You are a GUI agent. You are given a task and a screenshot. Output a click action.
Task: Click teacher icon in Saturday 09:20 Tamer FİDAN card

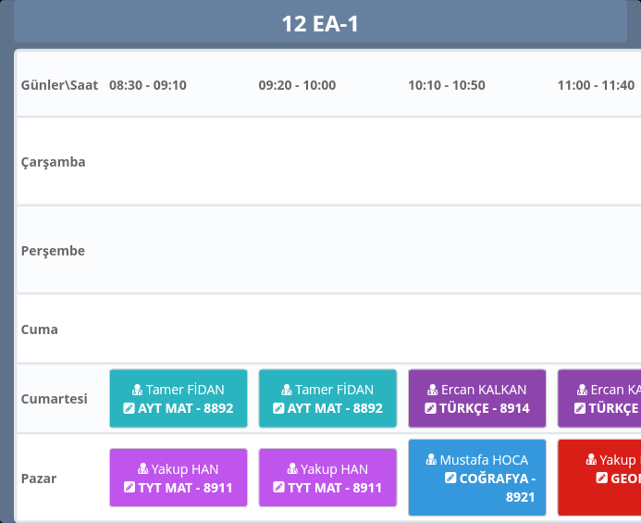coord(287,391)
